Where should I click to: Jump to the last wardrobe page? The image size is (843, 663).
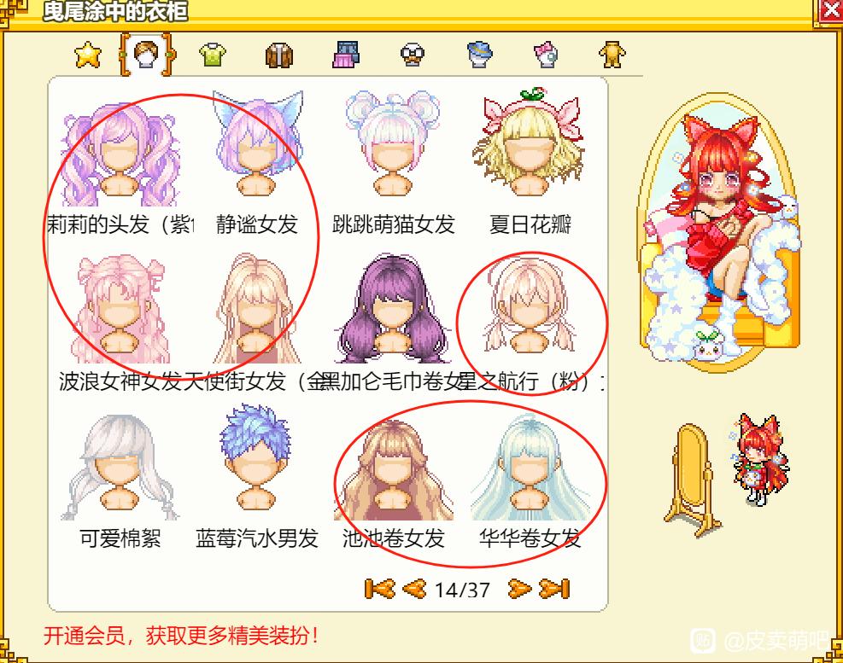coord(554,589)
